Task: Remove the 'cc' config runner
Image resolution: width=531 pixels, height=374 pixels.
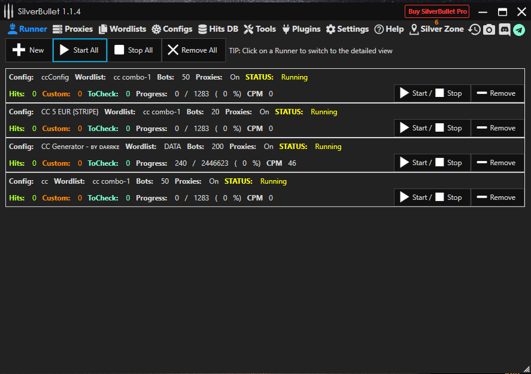Action: tap(497, 197)
